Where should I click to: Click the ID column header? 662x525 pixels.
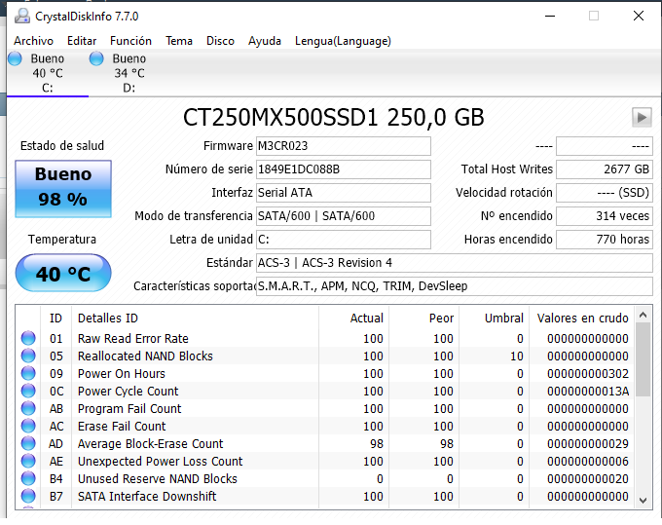click(x=56, y=319)
